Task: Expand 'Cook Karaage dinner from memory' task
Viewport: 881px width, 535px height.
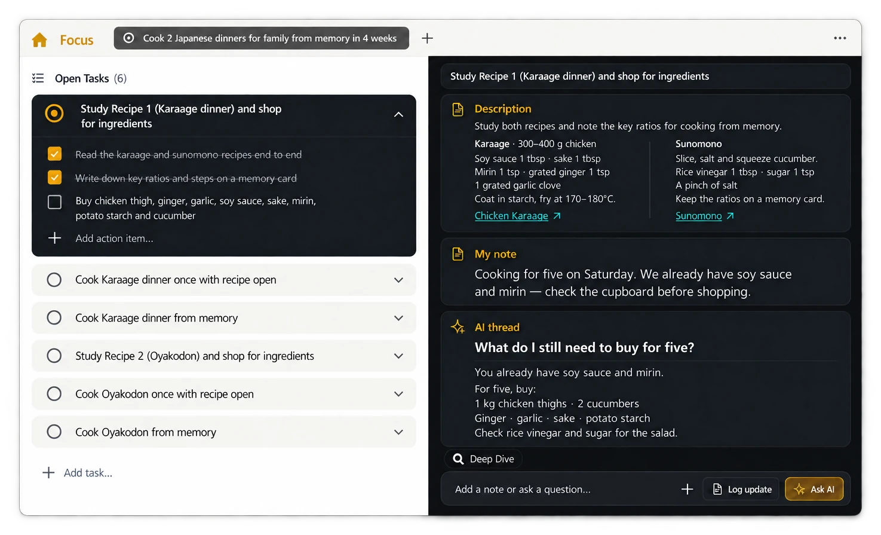Action: click(398, 318)
